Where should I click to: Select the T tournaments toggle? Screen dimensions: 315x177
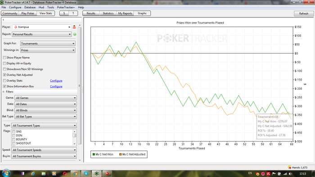[73, 13]
